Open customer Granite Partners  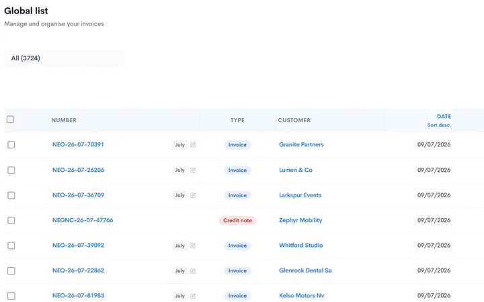301,144
